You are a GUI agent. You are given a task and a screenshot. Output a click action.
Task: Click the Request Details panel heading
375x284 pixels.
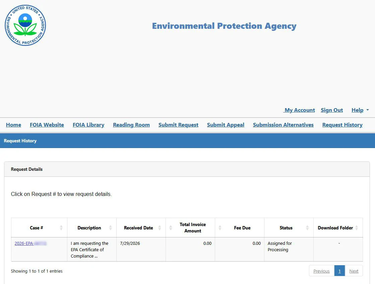26,169
